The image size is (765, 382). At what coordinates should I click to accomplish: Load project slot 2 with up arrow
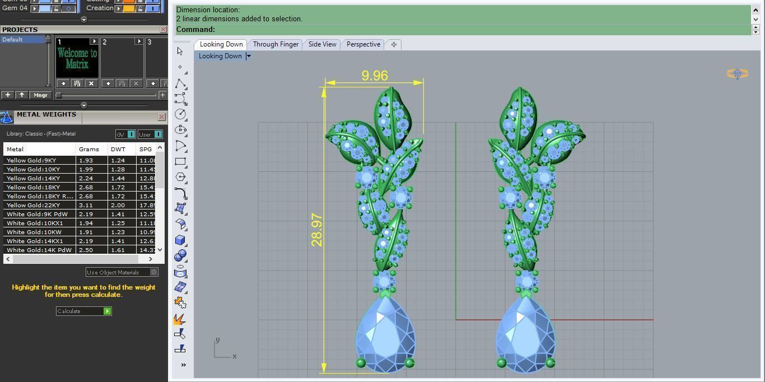pos(108,83)
